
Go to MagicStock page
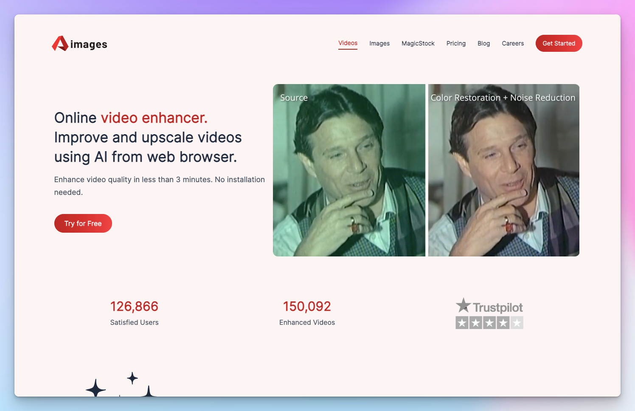(x=418, y=43)
